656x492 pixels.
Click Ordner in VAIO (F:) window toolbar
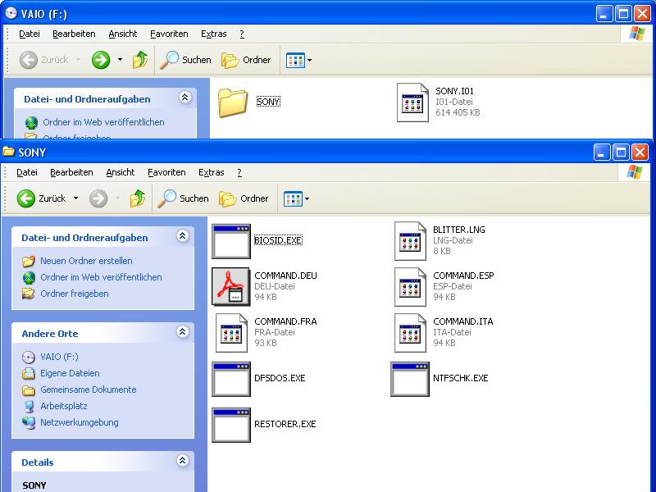[x=246, y=60]
